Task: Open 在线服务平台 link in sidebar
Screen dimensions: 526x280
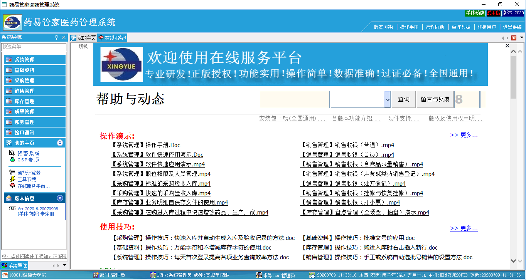Action: coord(34,186)
